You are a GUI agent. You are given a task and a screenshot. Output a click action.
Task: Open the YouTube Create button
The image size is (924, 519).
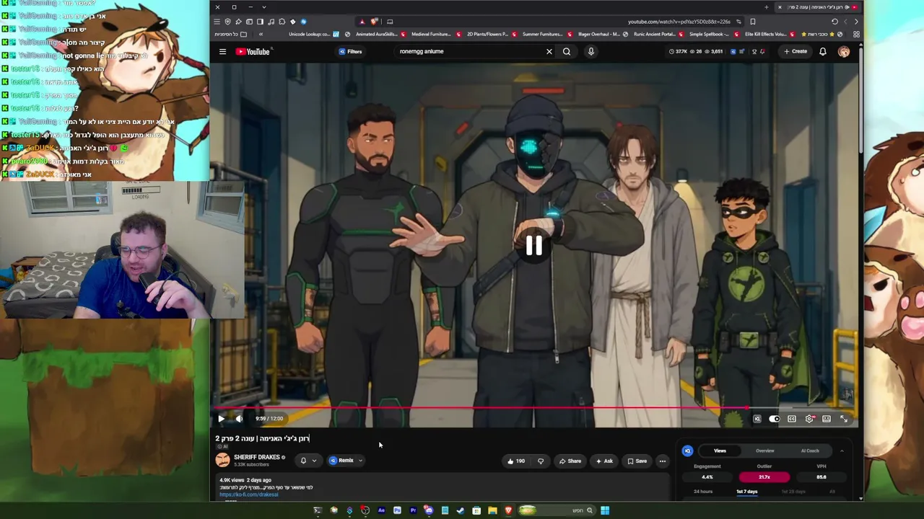(x=796, y=52)
